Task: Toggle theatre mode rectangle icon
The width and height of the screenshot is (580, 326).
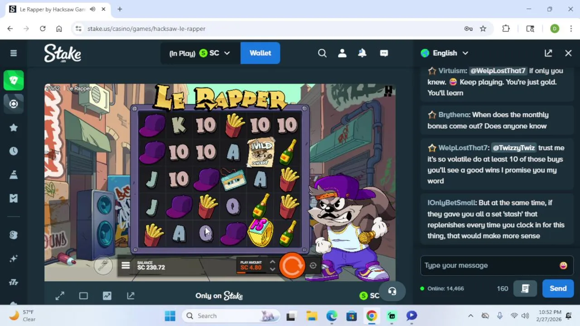Action: point(83,296)
